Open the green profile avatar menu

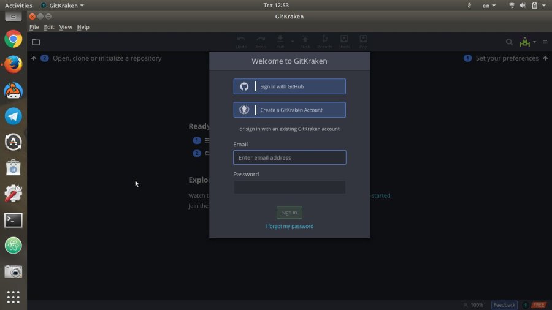pyautogui.click(x=527, y=42)
